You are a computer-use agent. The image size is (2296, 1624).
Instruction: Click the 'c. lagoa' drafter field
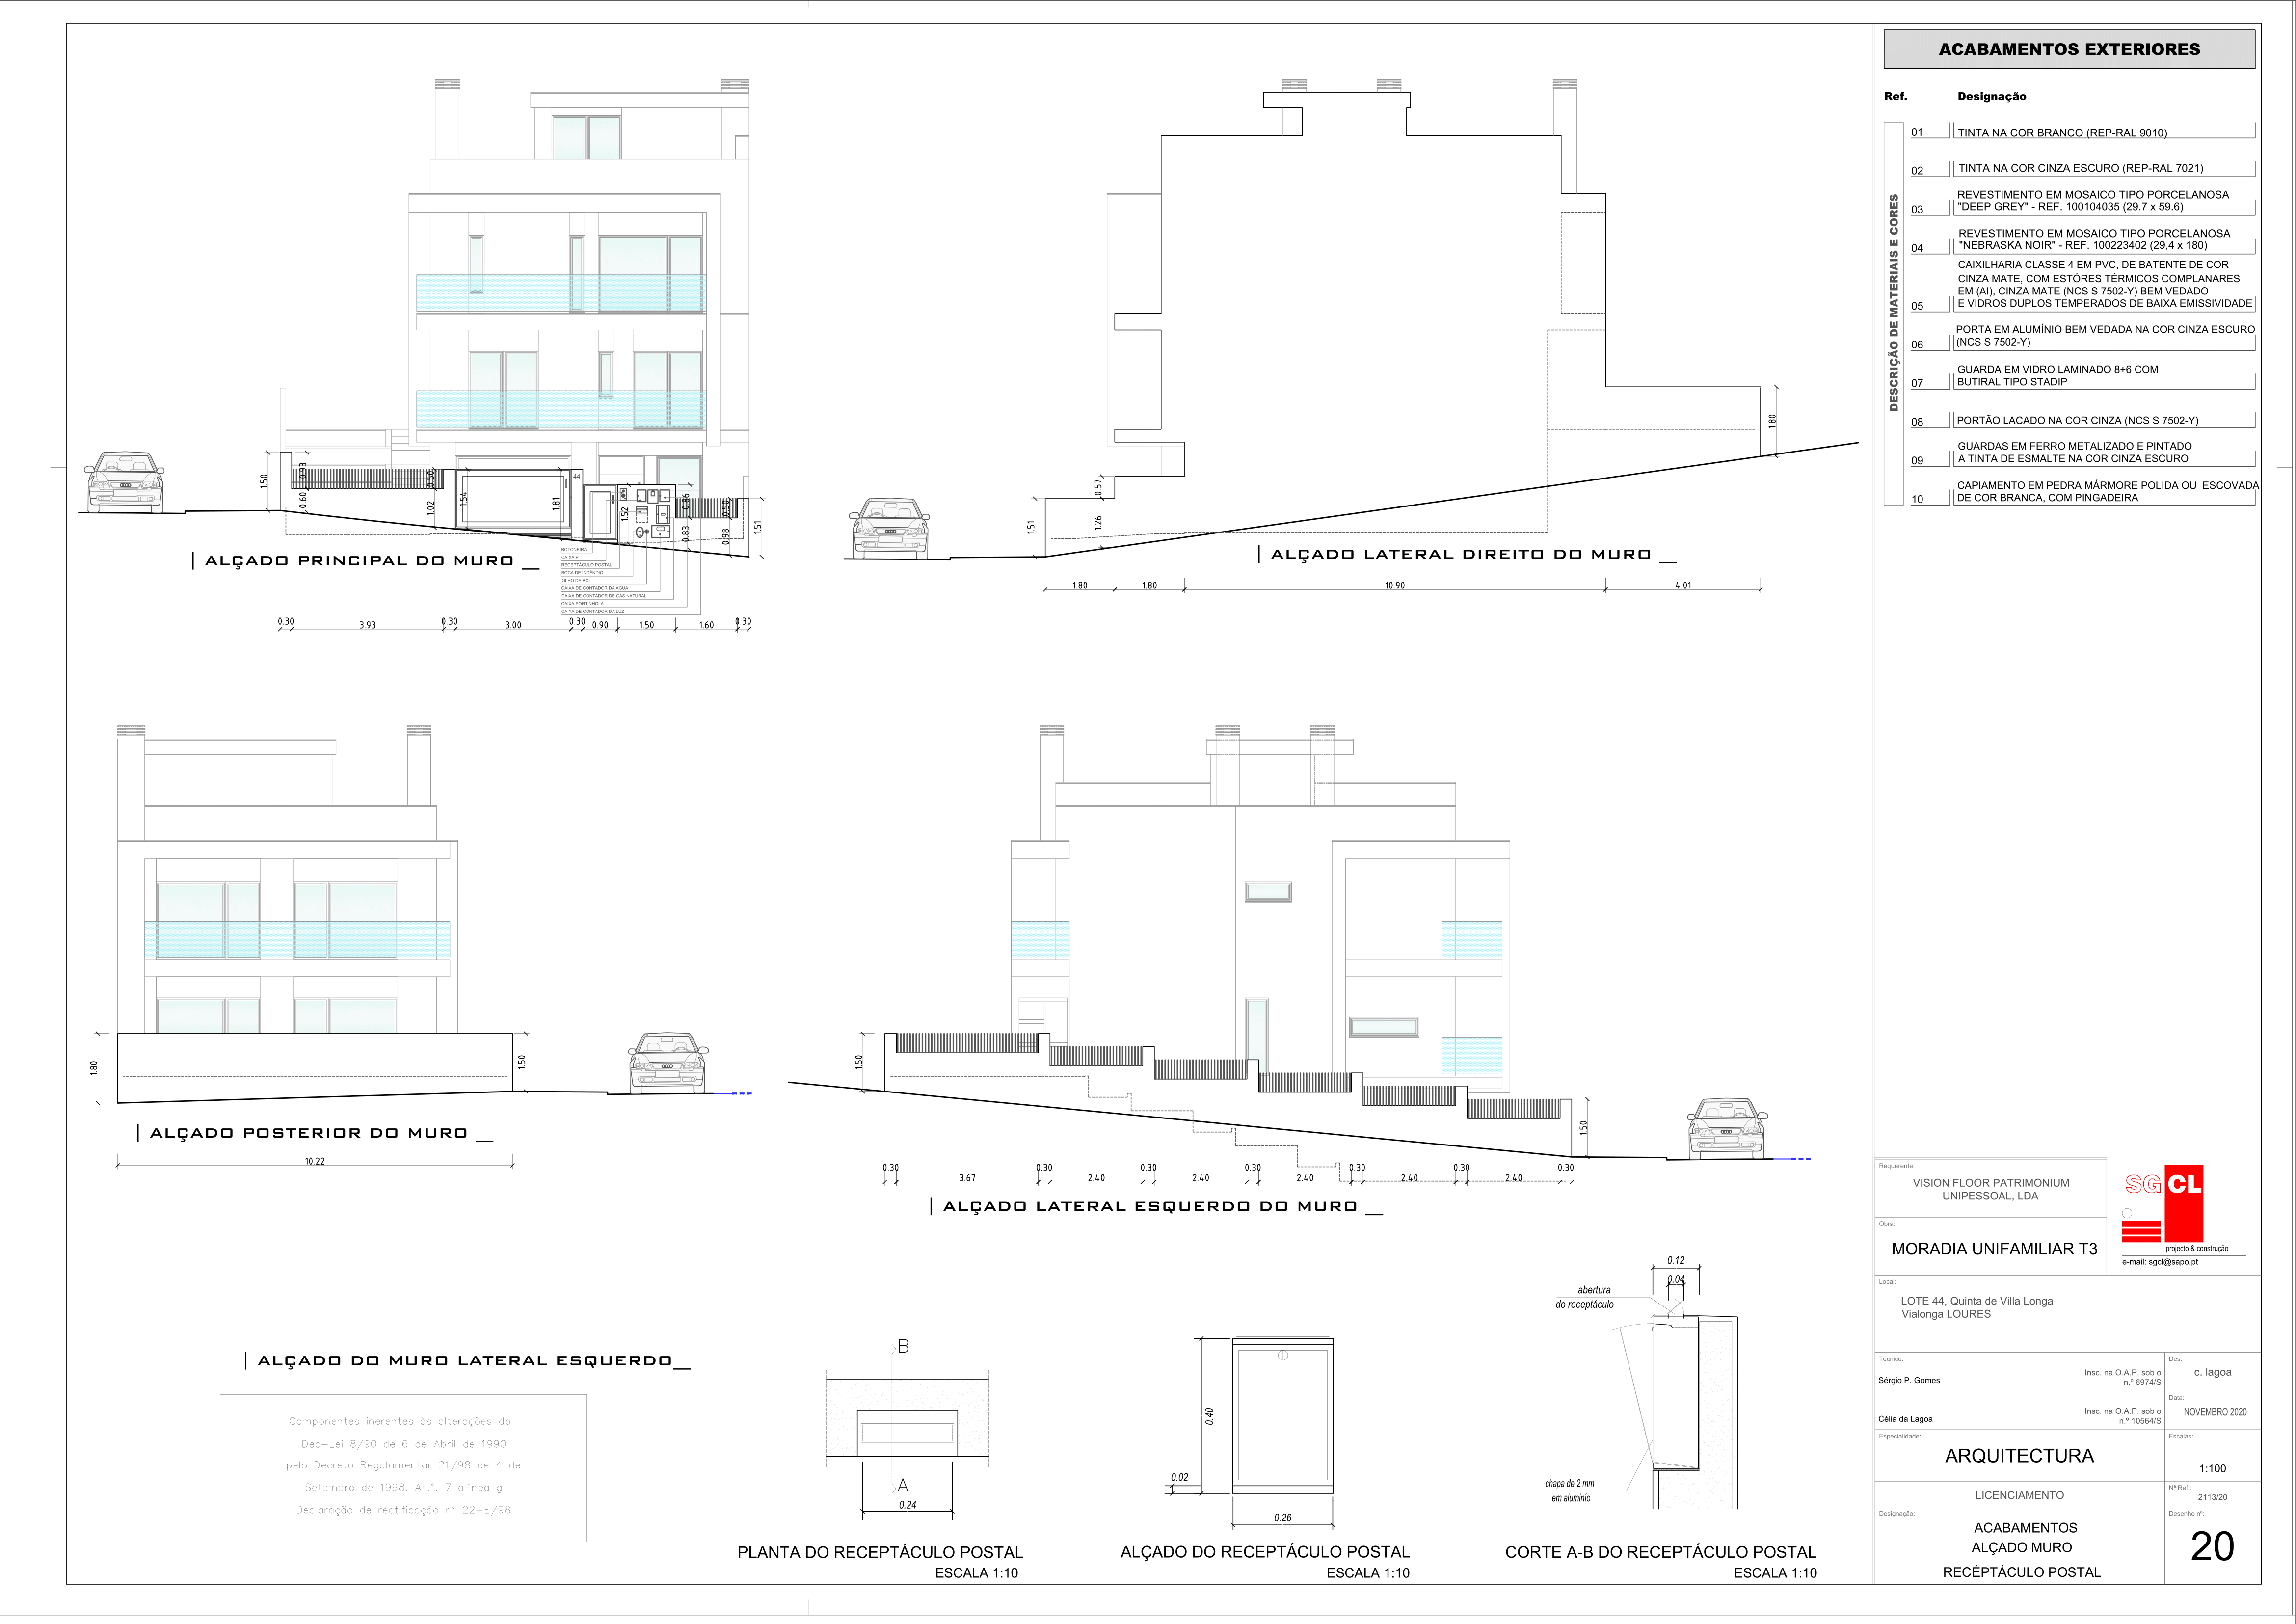(x=2212, y=1372)
